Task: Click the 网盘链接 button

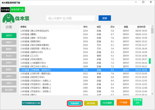Action: 75,103
